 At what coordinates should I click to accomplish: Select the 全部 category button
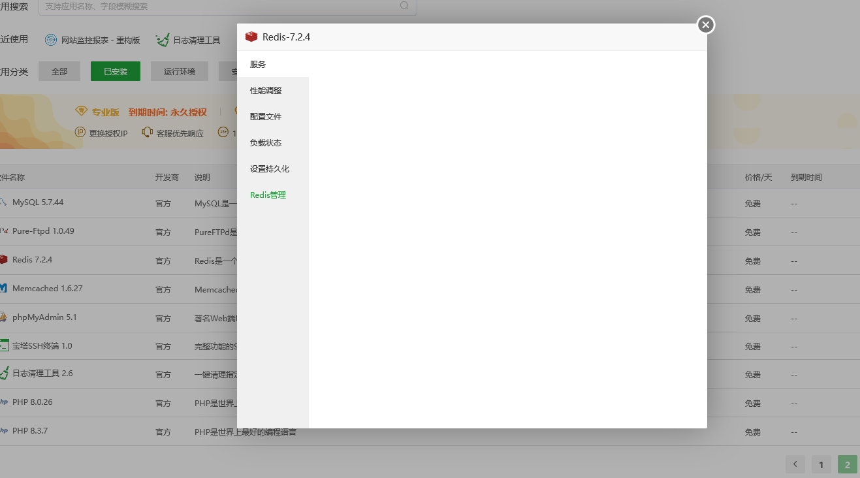tap(59, 71)
